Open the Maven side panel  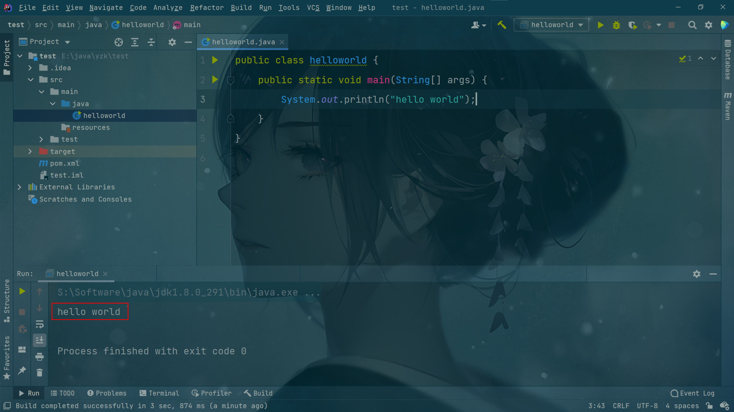(728, 106)
